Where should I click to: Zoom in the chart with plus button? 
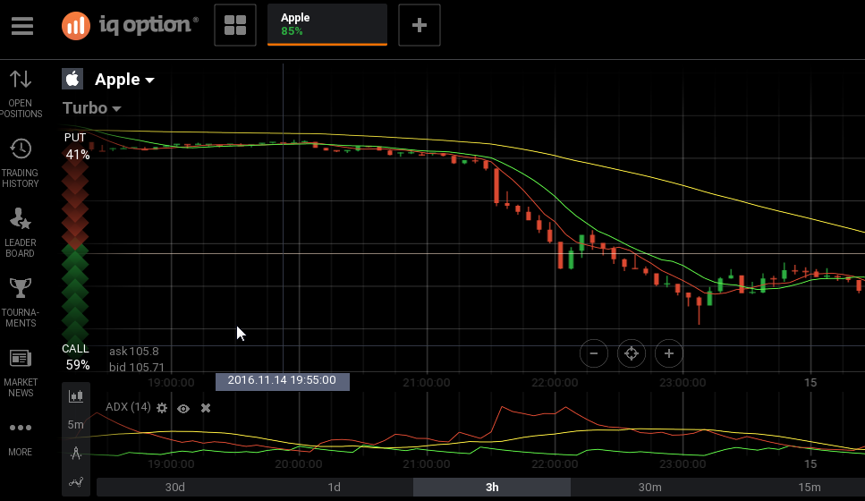click(x=668, y=353)
